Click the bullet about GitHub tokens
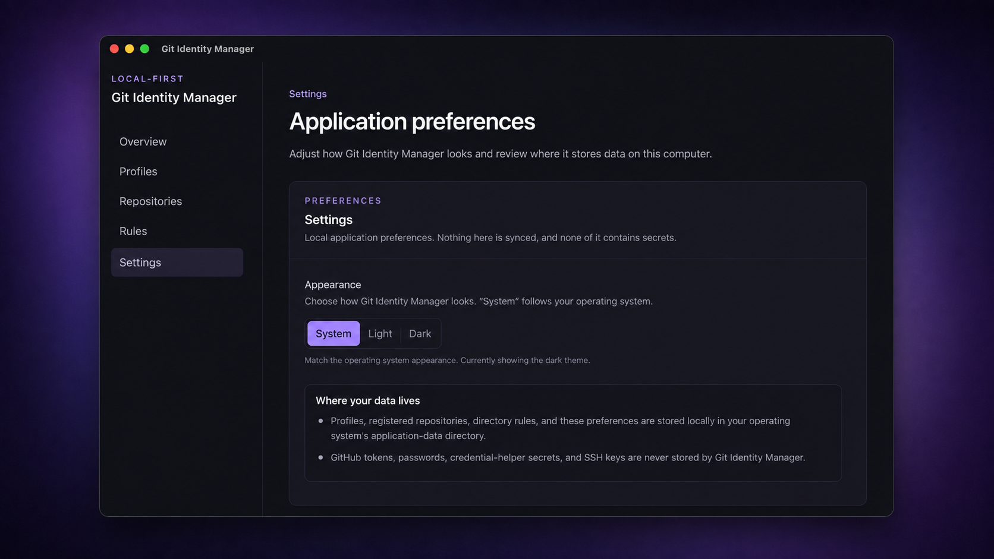 568,457
